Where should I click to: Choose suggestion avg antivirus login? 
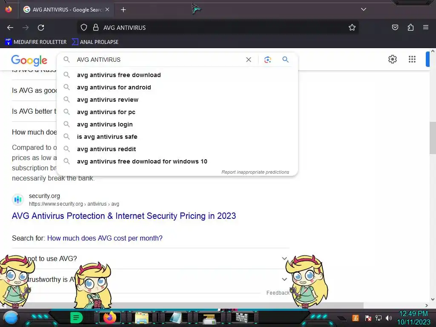(x=177, y=124)
